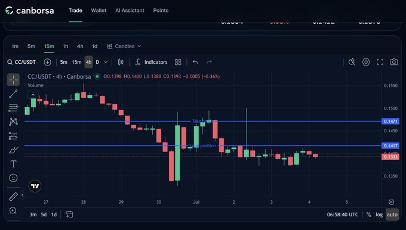Click the redo arrow

209,62
